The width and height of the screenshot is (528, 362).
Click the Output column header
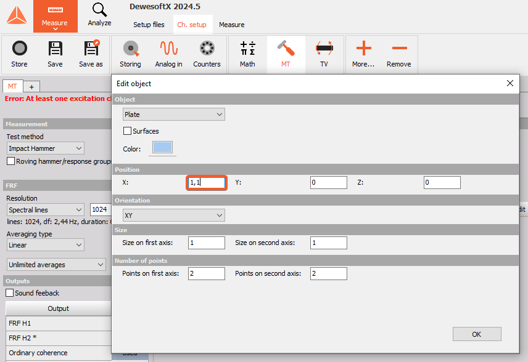(58, 308)
